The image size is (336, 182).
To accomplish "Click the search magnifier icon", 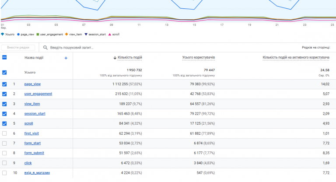I will 45,48.
